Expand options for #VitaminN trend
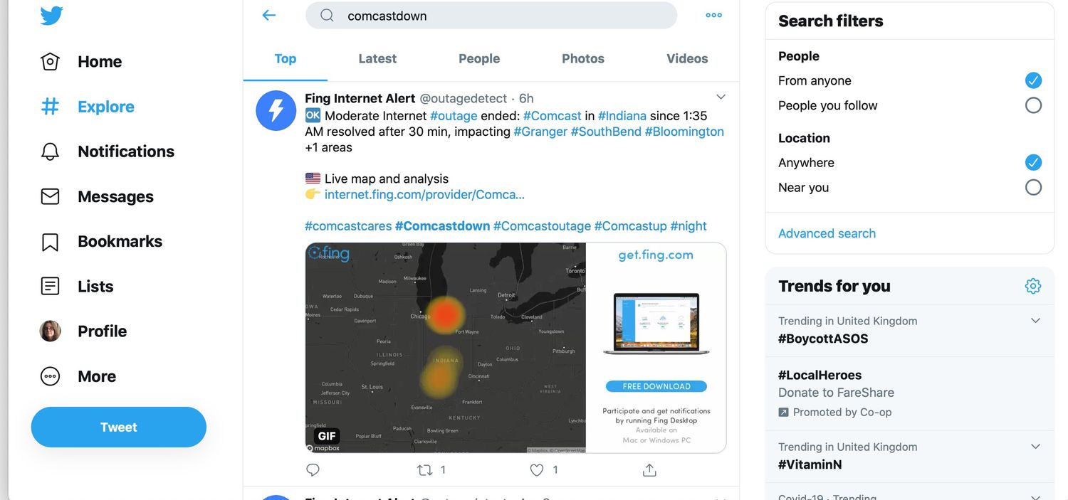 [1035, 447]
